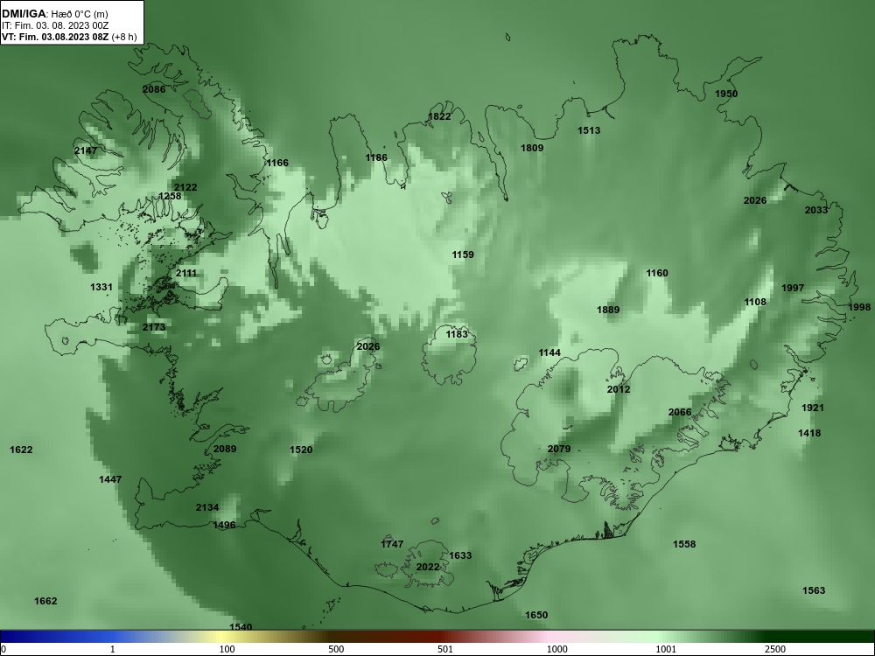Click the 1822 value on north coast
Viewport: 875px width, 656px height.
coord(439,116)
